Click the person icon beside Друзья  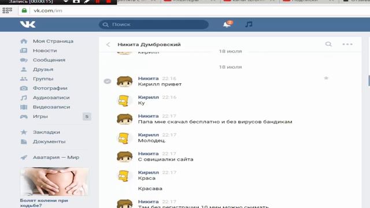pos(24,69)
